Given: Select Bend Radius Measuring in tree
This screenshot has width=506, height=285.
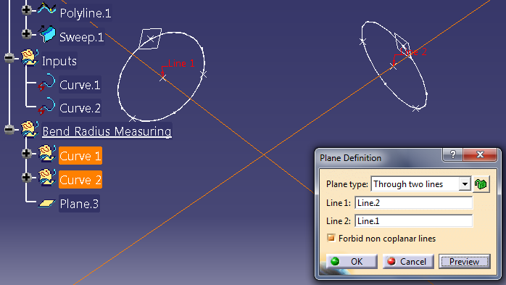Looking at the screenshot, I should 107,131.
